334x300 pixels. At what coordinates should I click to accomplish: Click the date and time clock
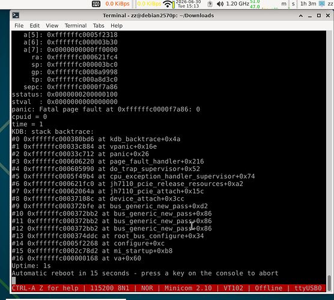pyautogui.click(x=188, y=4)
